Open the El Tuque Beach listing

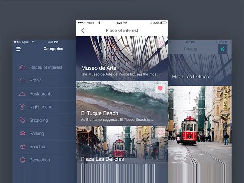[100, 113]
